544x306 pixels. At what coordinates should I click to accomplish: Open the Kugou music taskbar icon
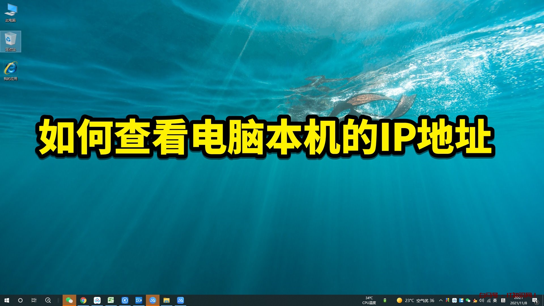pyautogui.click(x=125, y=300)
